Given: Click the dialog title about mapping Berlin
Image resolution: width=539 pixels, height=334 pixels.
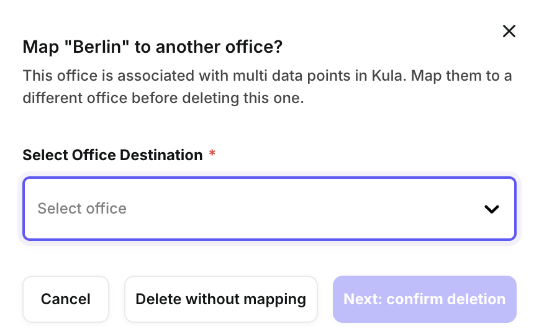Looking at the screenshot, I should 153,47.
